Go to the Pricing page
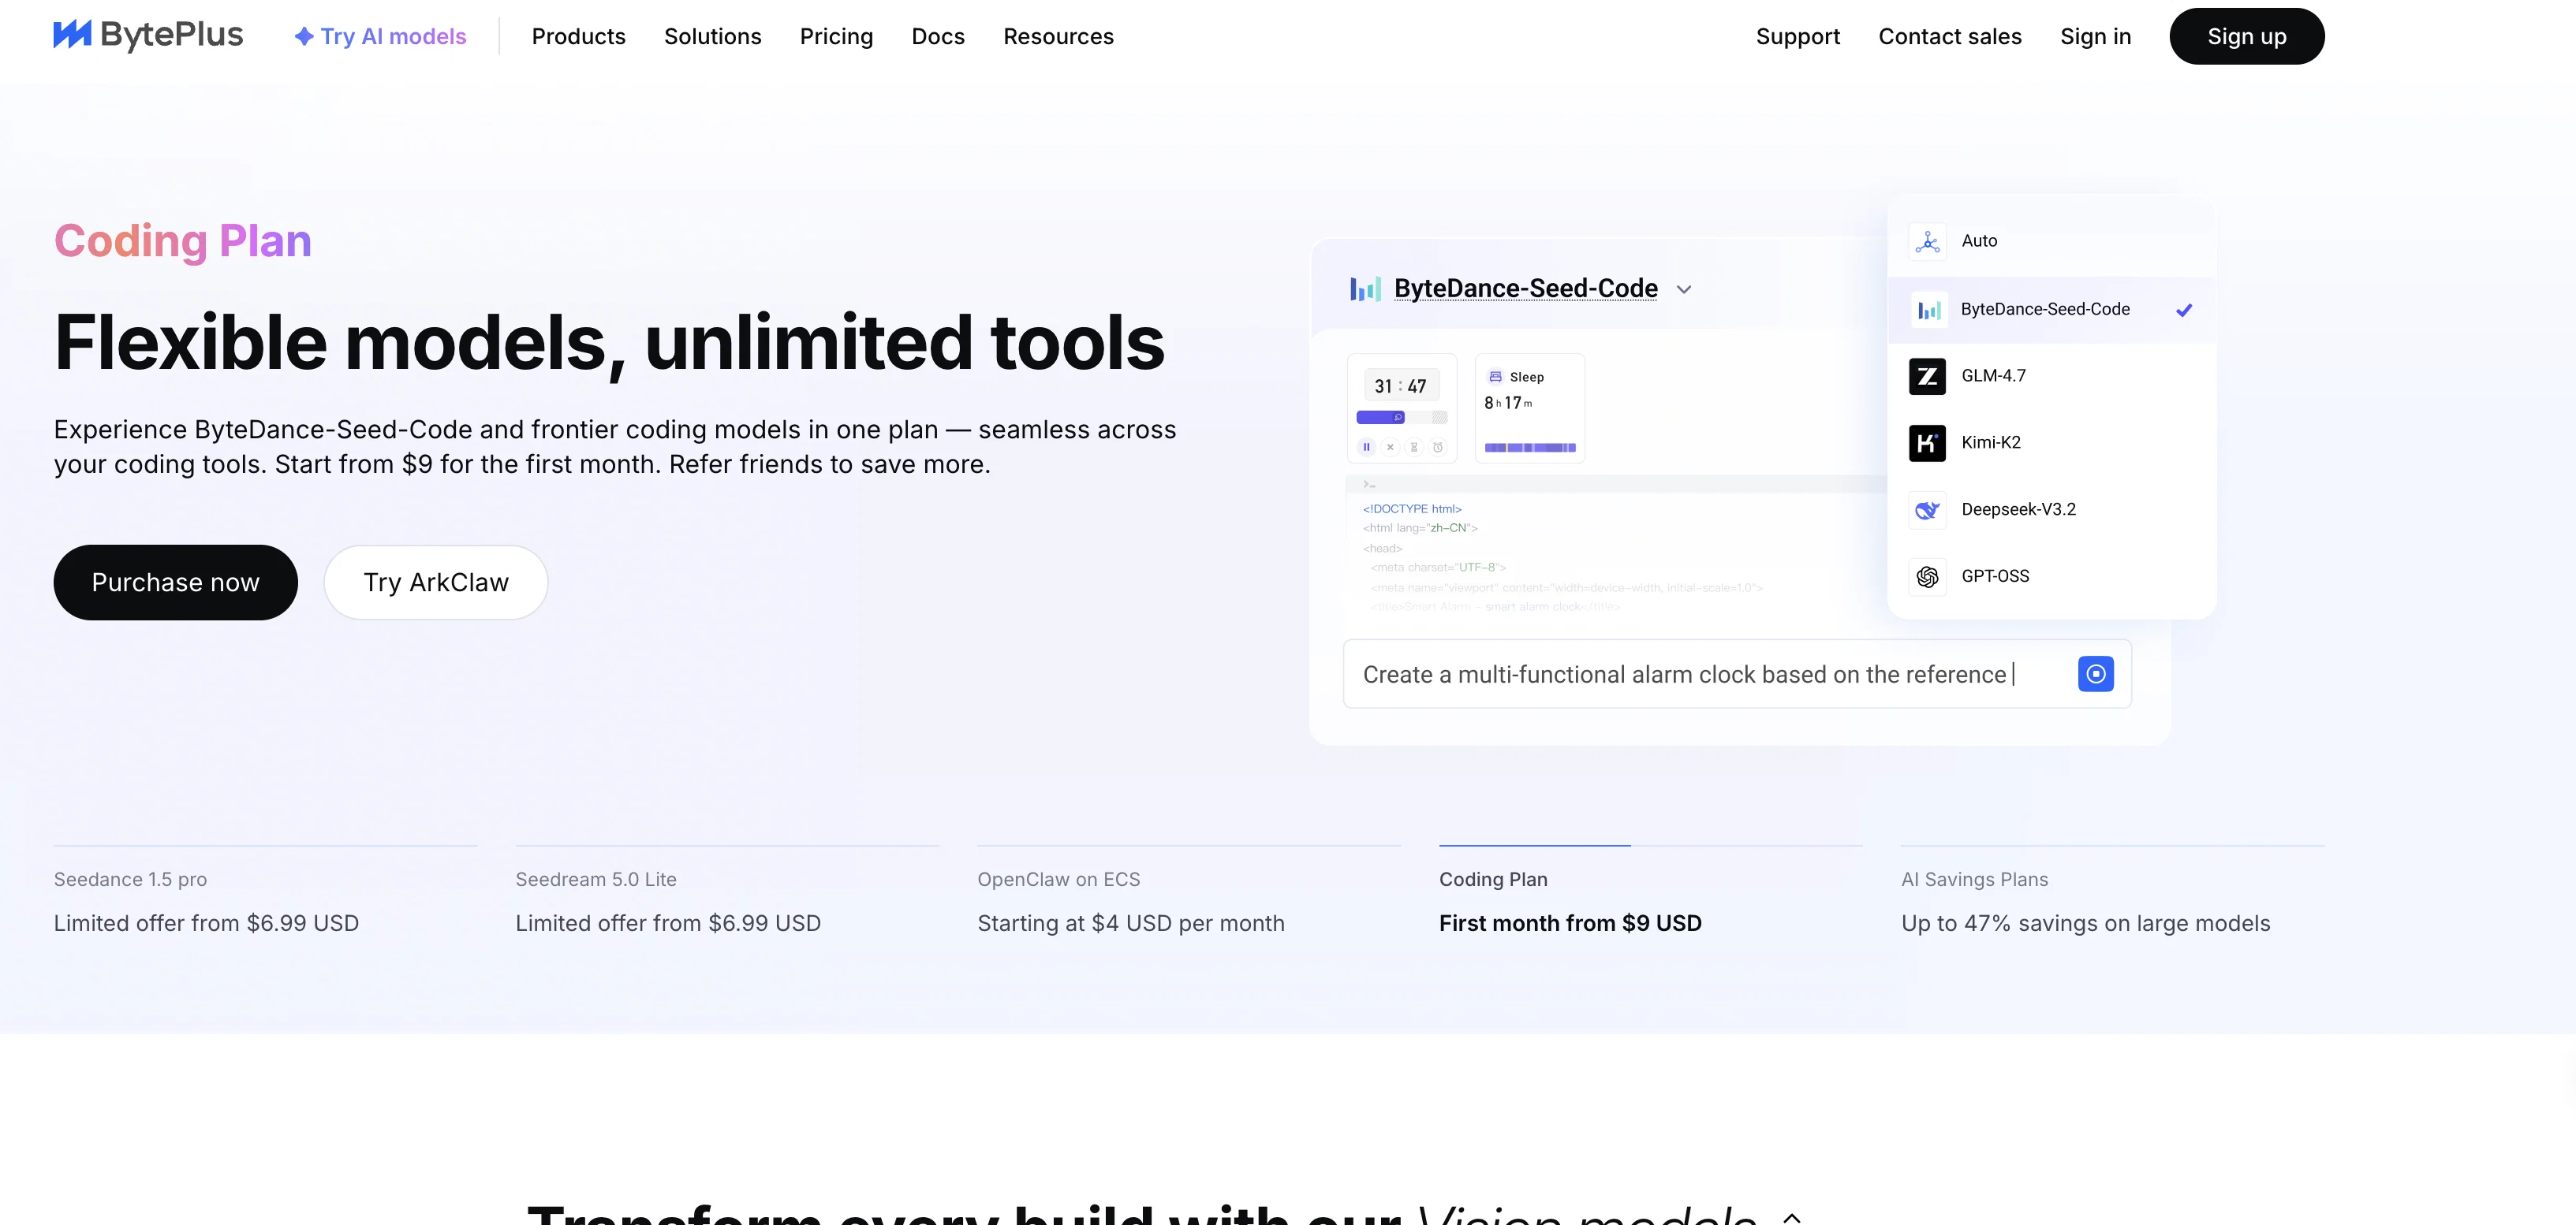The height and width of the screenshot is (1225, 2576). point(836,36)
